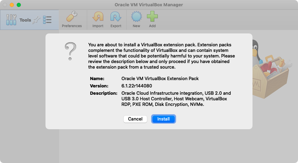298x163 pixels.
Task: Cancel the extension pack installation
Action: click(x=135, y=119)
